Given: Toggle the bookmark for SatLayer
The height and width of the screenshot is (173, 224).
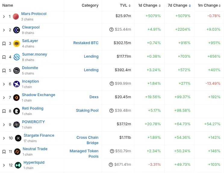Looking at the screenshot, I should tap(4, 44).
